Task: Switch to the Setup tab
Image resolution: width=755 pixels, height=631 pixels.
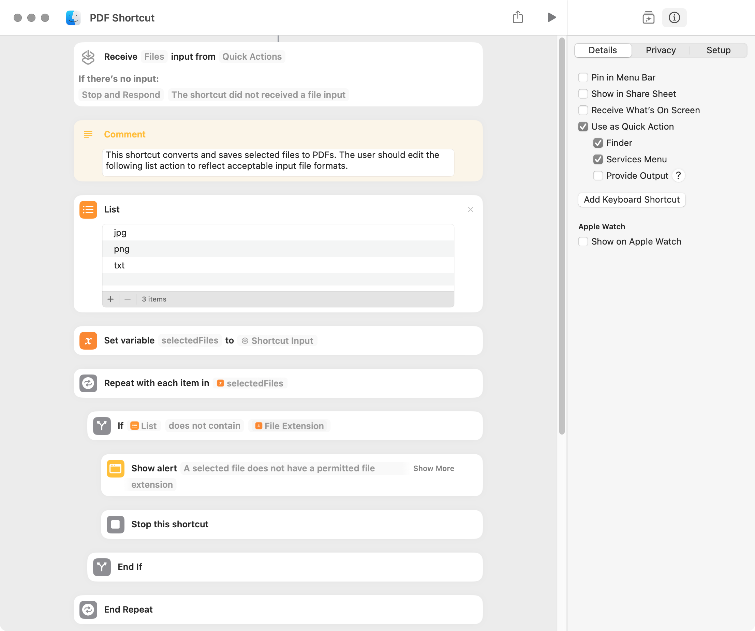Action: pyautogui.click(x=718, y=50)
